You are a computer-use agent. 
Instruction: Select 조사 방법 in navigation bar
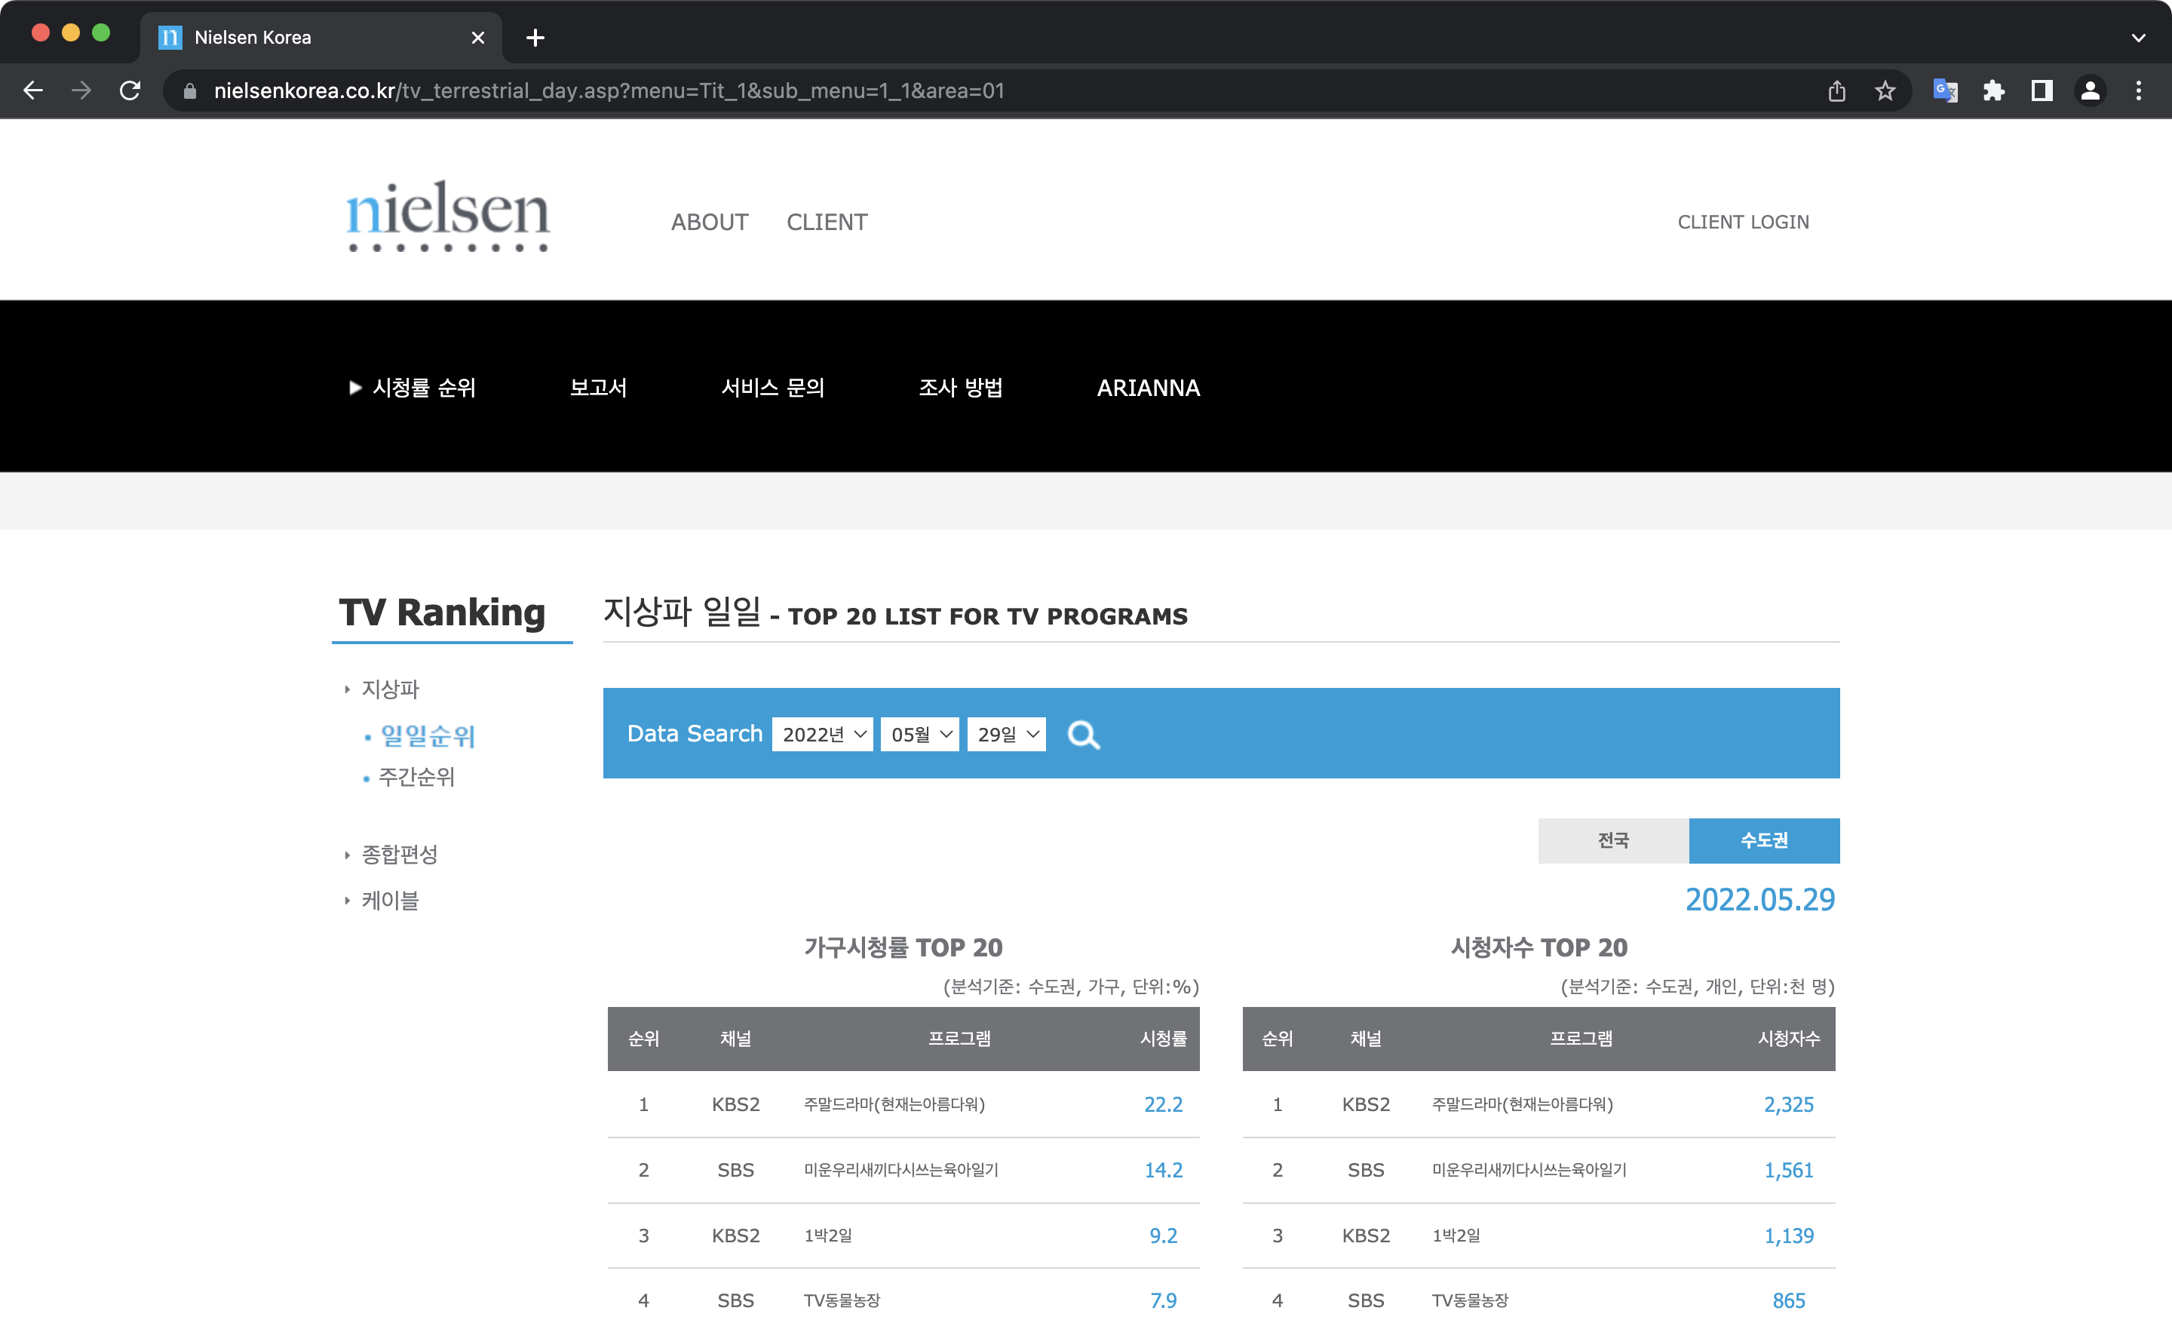(961, 388)
